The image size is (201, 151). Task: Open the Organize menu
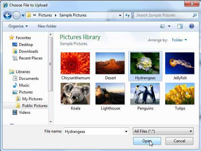coord(18,26)
